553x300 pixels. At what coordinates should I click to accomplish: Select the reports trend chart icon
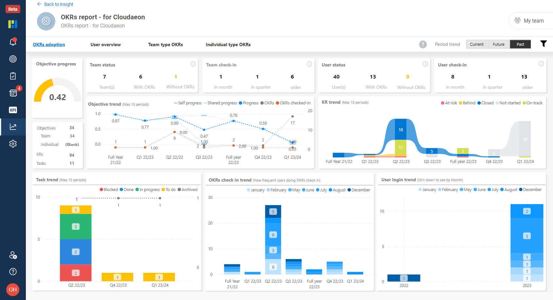pyautogui.click(x=13, y=127)
